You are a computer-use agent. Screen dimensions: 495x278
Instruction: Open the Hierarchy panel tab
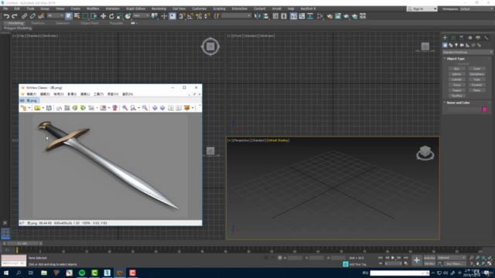[462, 38]
